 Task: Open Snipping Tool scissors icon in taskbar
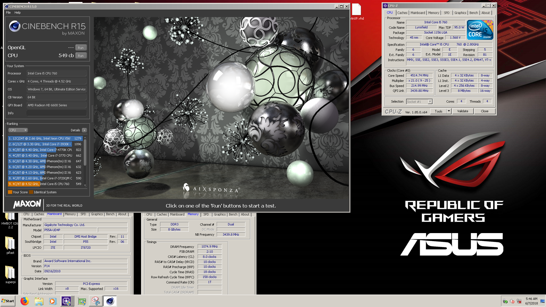click(96, 301)
